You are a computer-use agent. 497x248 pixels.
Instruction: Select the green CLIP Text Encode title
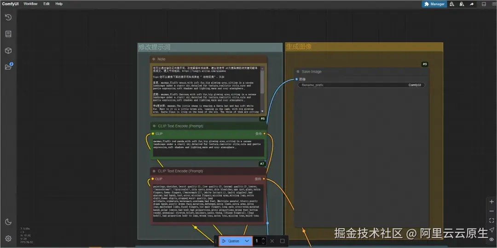click(x=181, y=126)
